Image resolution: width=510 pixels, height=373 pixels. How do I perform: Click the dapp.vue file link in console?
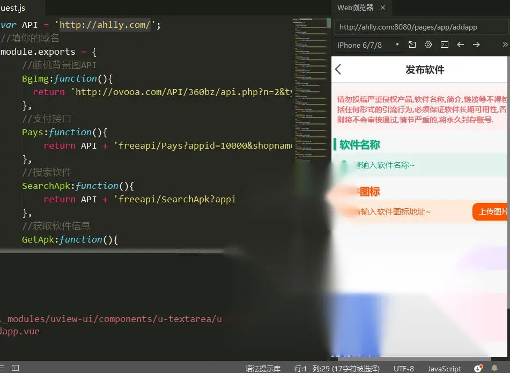pos(19,331)
